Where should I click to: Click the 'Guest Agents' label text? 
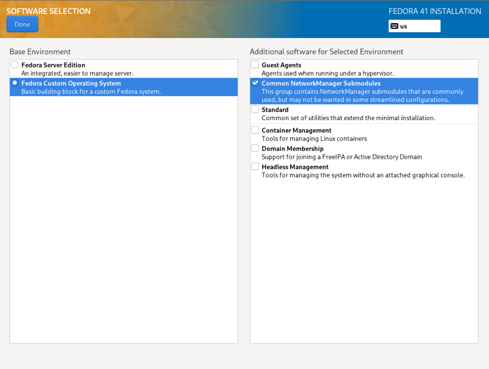point(281,65)
